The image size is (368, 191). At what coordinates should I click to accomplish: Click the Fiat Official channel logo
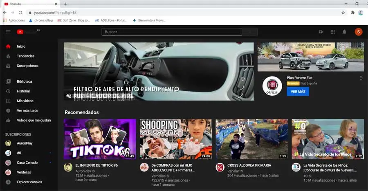pos(272,86)
